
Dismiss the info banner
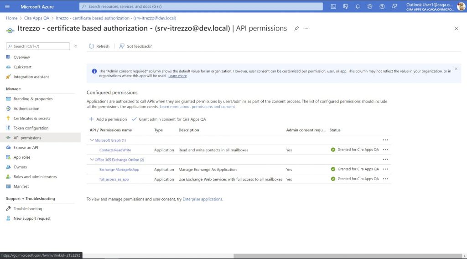point(456,69)
